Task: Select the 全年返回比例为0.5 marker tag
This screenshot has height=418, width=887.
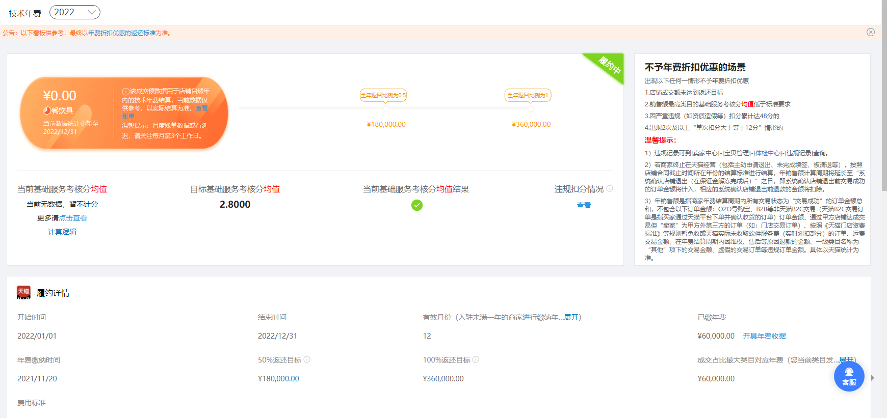Action: [383, 95]
